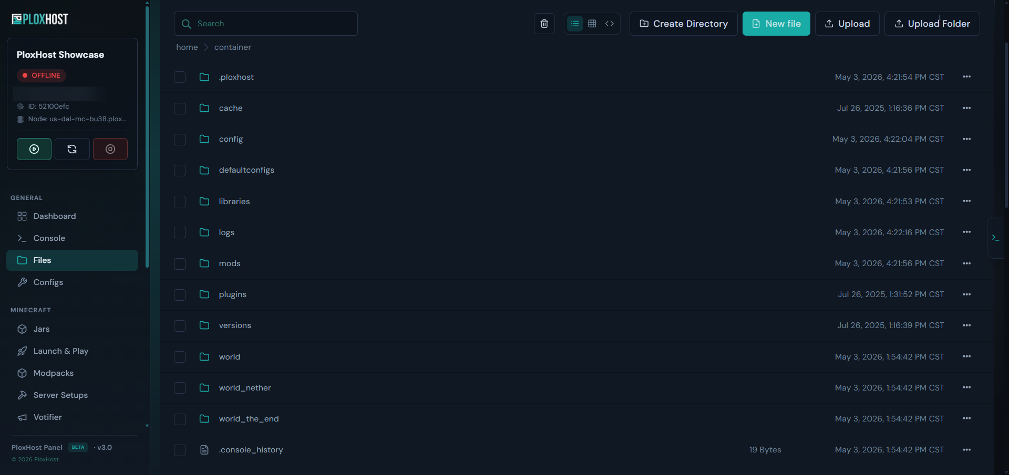
Task: Create a new file with New file
Action: click(776, 24)
